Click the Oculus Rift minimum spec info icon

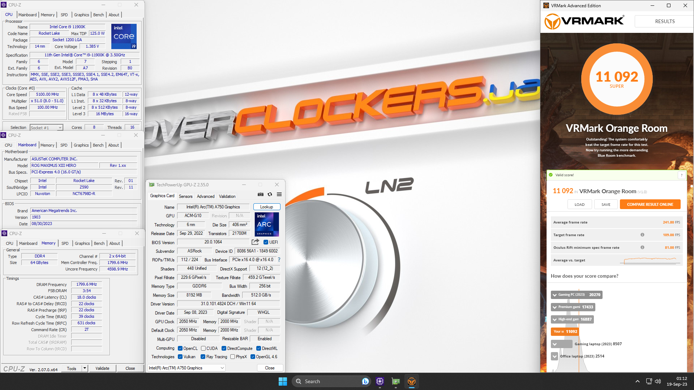[x=642, y=247]
